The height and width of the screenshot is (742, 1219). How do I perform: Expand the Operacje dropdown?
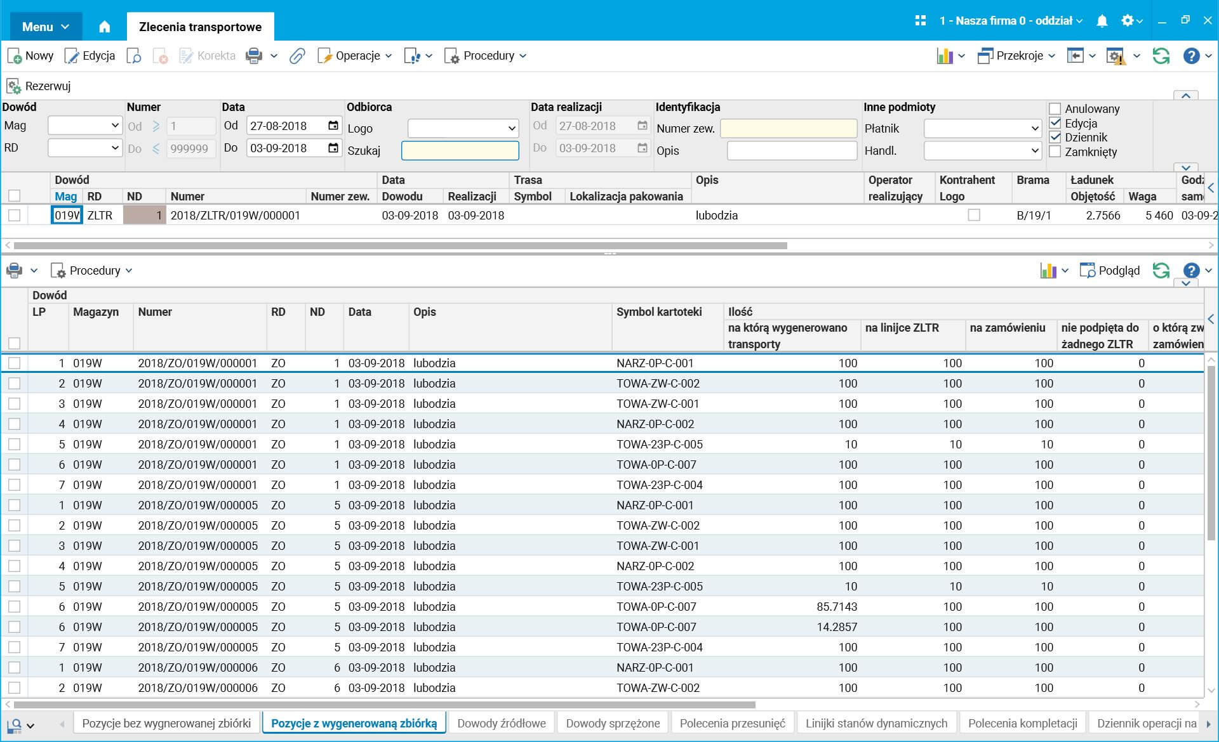[x=356, y=56]
